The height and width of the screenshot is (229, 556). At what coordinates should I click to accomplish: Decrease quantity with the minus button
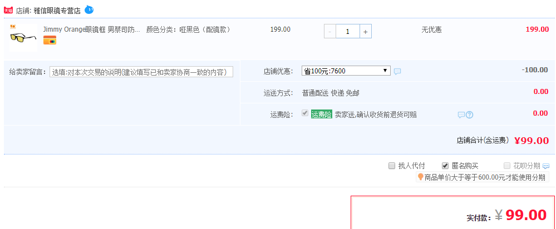tap(330, 32)
